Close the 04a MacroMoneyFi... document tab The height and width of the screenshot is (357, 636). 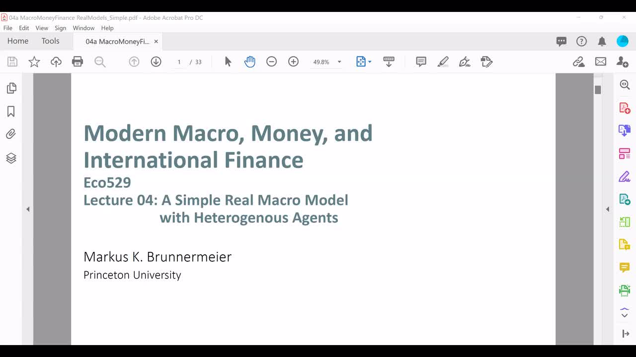tap(156, 42)
